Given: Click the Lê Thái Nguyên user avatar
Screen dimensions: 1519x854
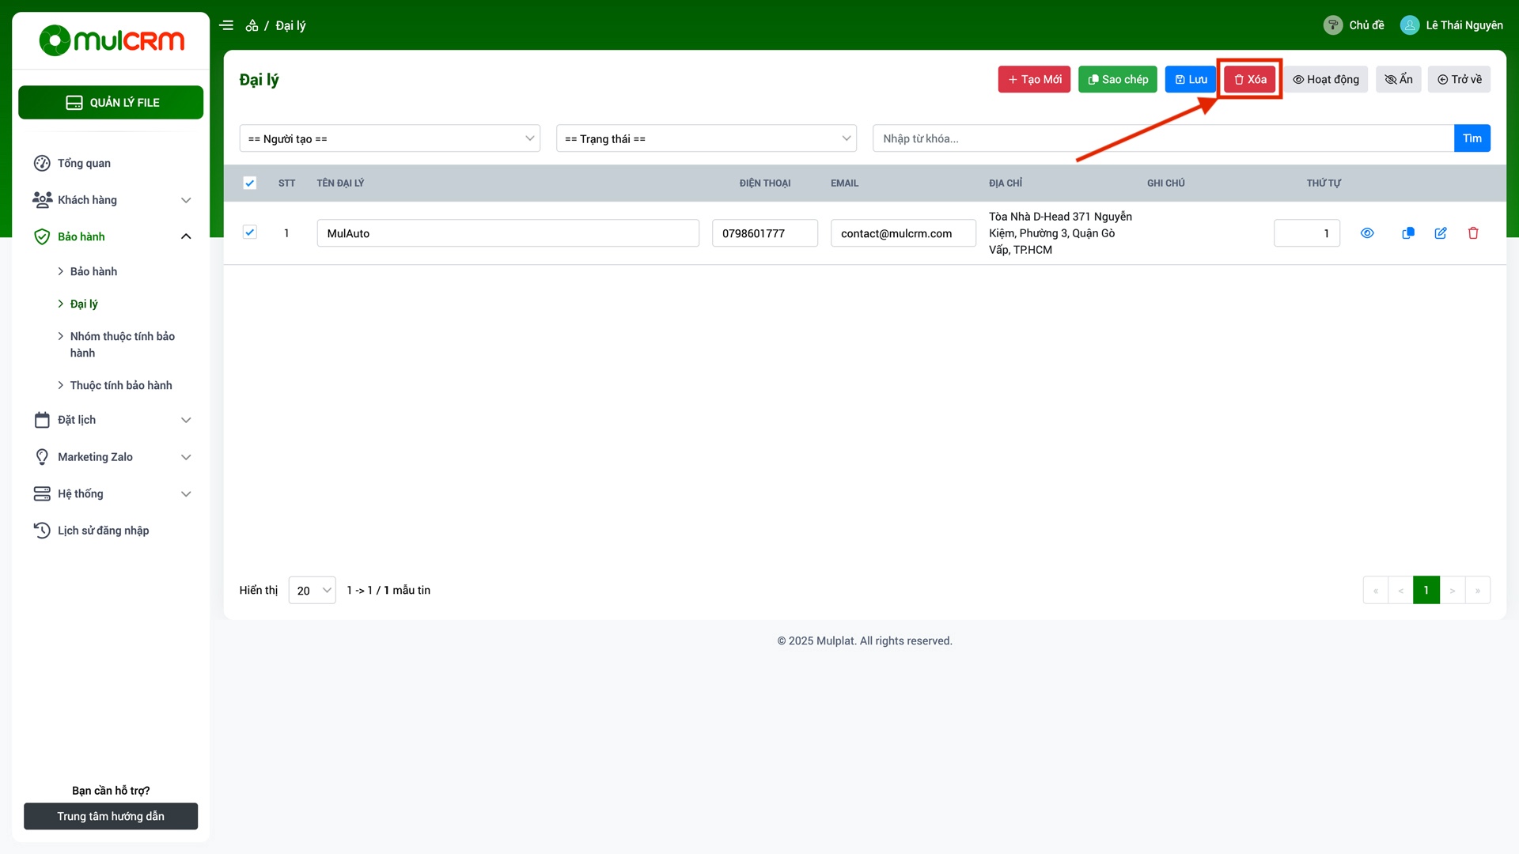Looking at the screenshot, I should pyautogui.click(x=1410, y=25).
